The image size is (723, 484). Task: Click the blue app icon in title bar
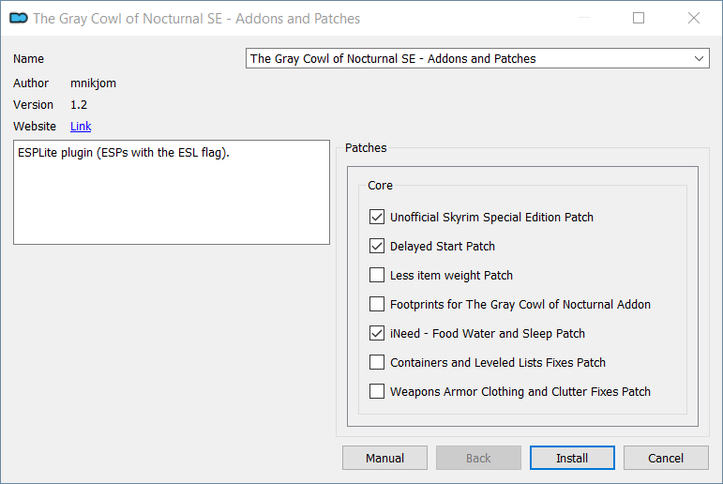click(19, 18)
